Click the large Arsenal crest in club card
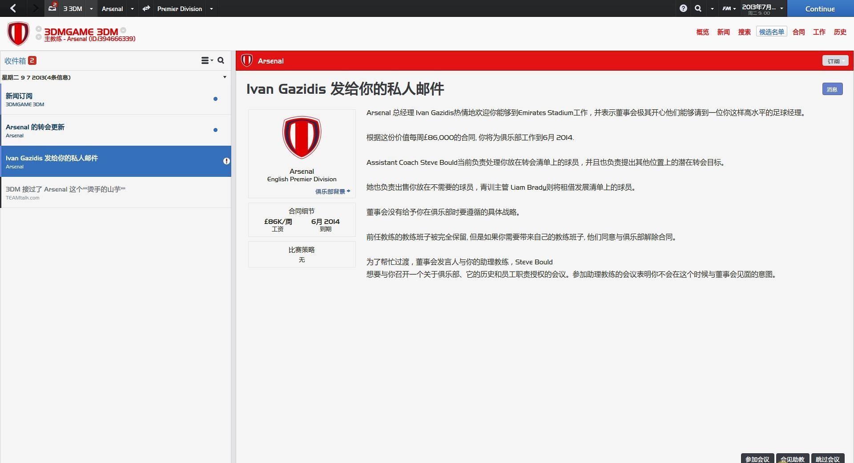 (x=302, y=137)
